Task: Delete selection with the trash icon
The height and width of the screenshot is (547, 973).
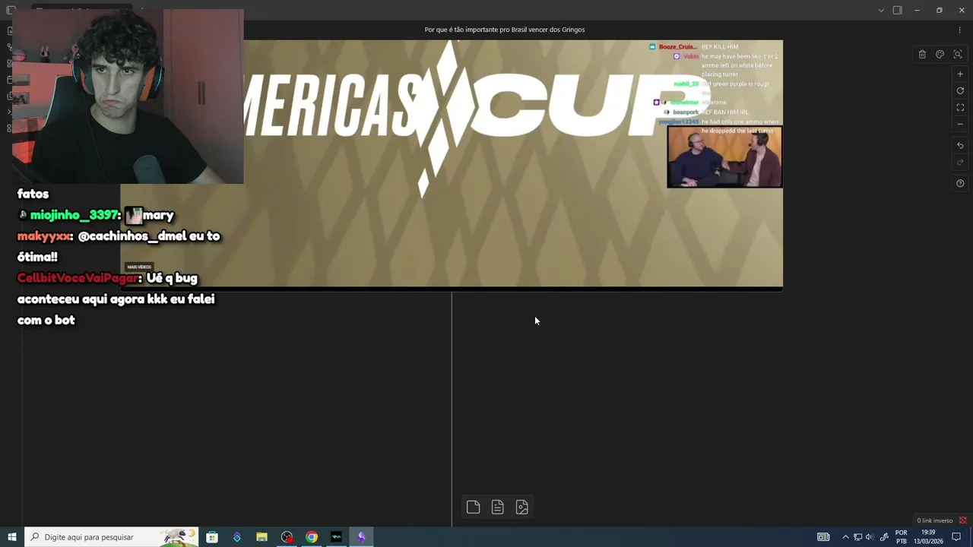Action: click(922, 55)
